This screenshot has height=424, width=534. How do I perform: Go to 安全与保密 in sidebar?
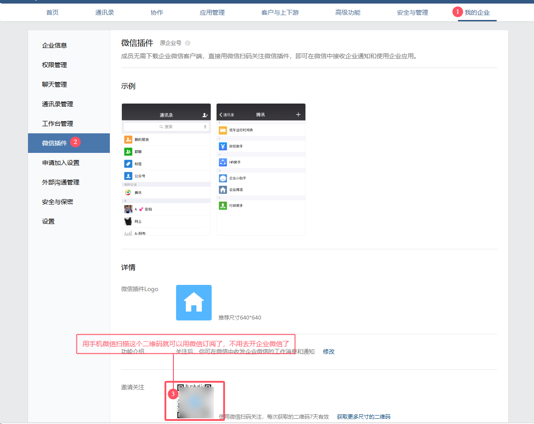[x=69, y=202]
